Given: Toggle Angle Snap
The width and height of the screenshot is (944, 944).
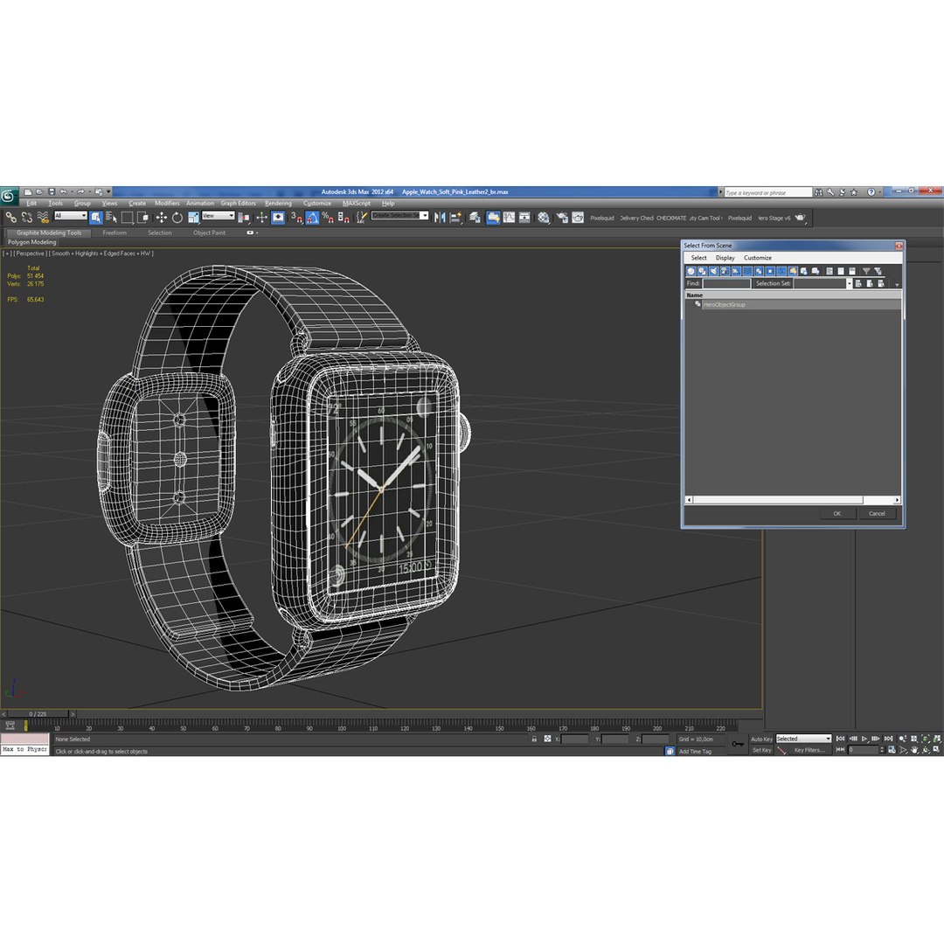Looking at the screenshot, I should (x=312, y=218).
